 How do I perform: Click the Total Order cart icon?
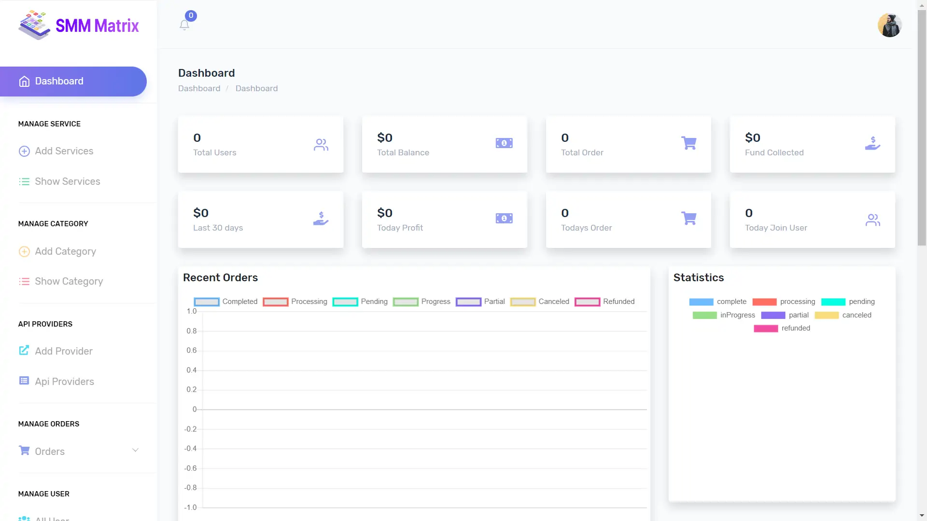tap(688, 143)
